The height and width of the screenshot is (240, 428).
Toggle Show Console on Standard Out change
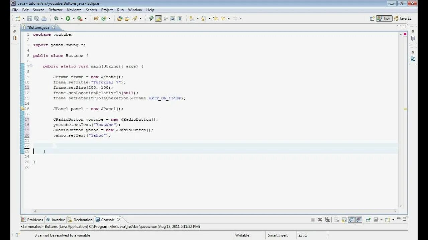click(351, 220)
